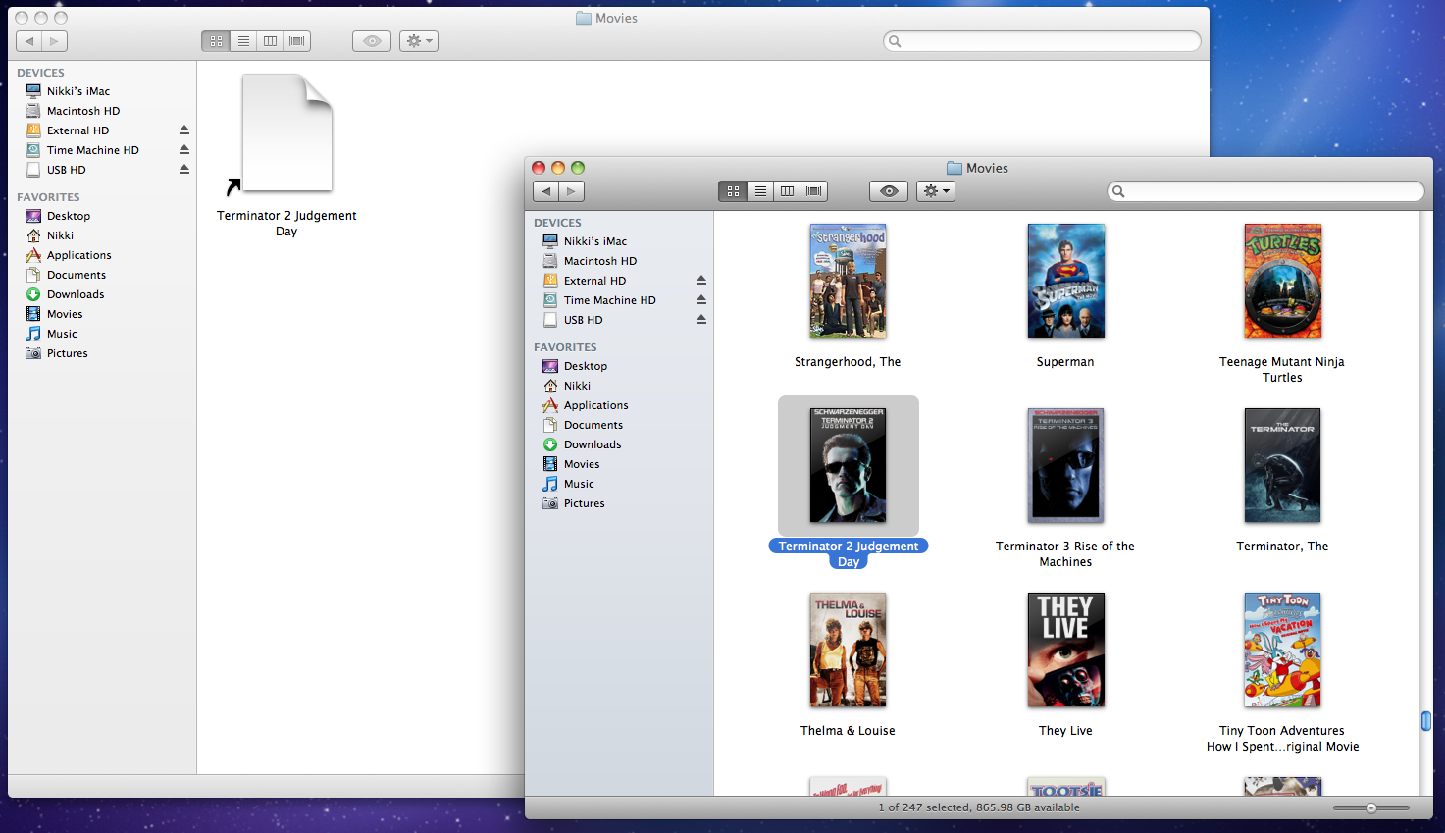Eject USB HD in front window sidebar

click(x=701, y=320)
